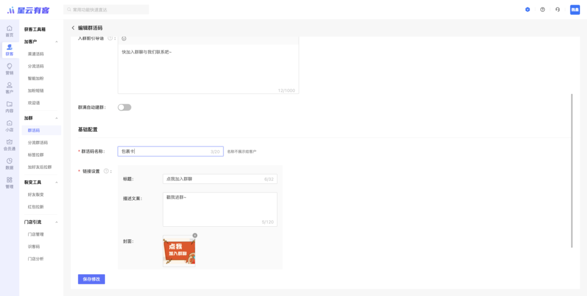Click the vertical page scrollbar

(x=572, y=171)
